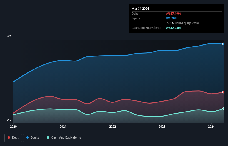Click the teal Cash legend dot
Viewport: 228px width, 146px height.
coord(48,137)
